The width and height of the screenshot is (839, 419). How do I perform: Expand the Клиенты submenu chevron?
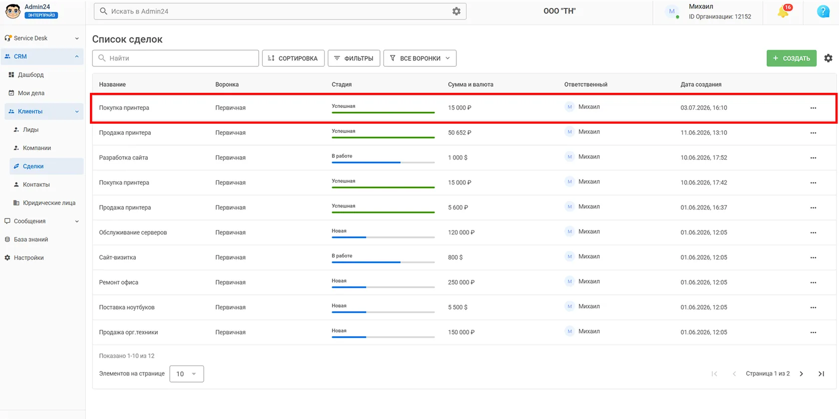point(77,111)
